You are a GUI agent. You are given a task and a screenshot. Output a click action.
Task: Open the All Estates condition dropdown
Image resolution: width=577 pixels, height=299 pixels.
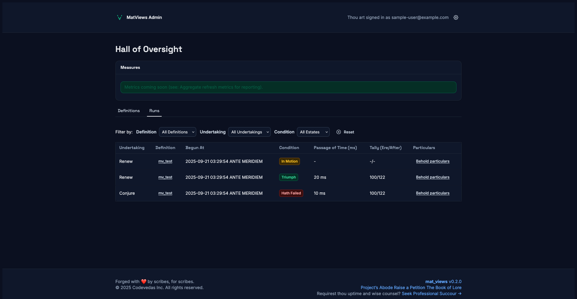313,132
